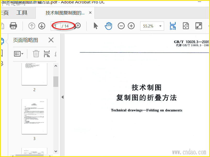
Task: Enable fit width scrolling mode
Action: (173, 26)
